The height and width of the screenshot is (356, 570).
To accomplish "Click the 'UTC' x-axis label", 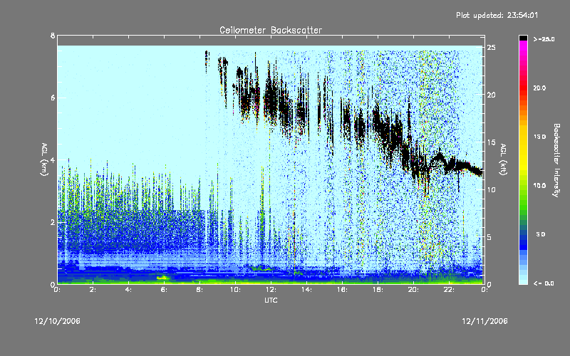I will pos(271,300).
